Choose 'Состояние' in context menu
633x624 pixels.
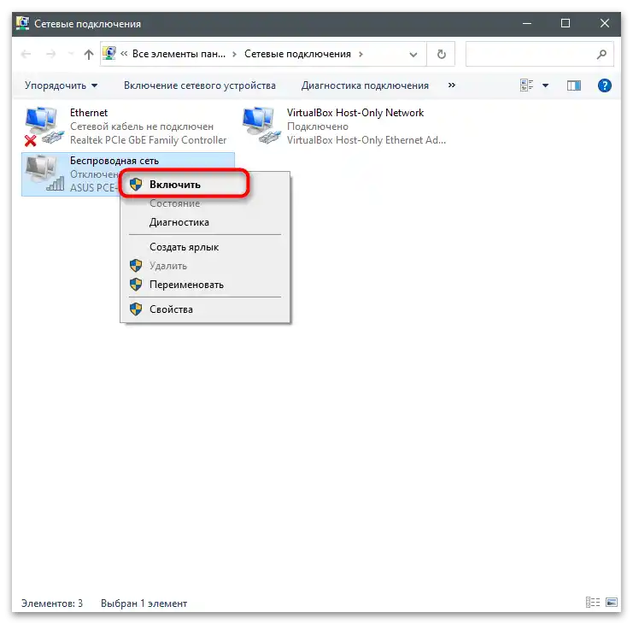click(x=205, y=203)
